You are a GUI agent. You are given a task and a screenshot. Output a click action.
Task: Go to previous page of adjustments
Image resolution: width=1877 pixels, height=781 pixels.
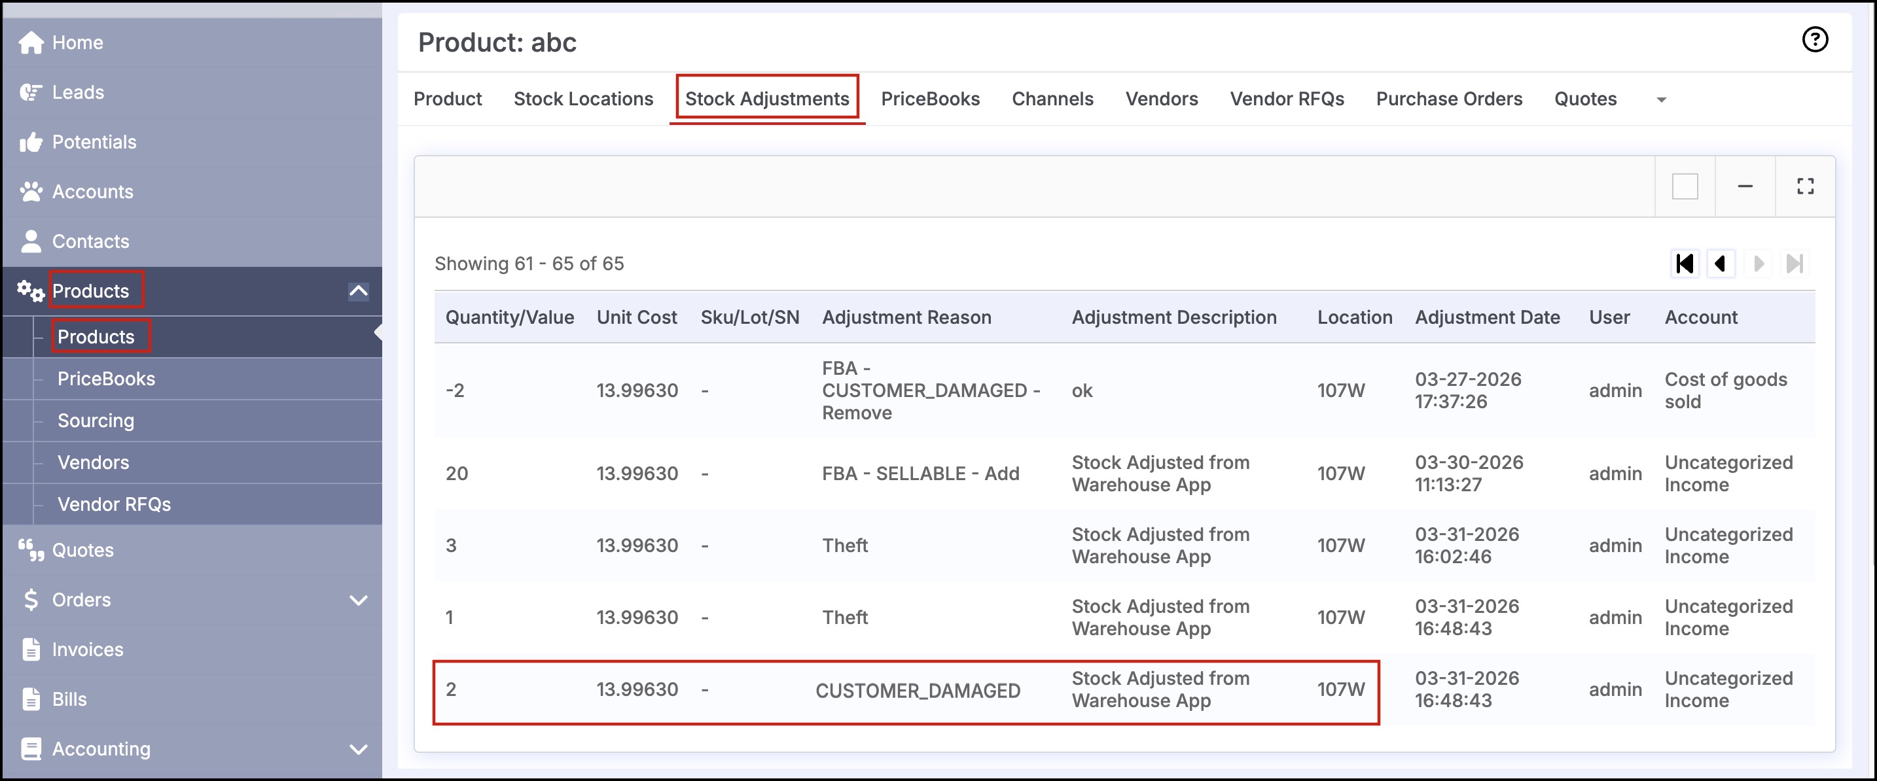click(1721, 264)
